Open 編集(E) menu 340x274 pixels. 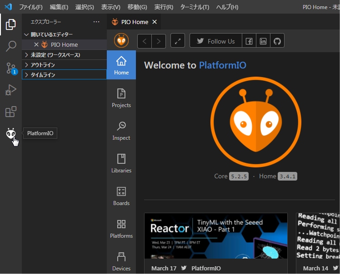click(x=59, y=7)
